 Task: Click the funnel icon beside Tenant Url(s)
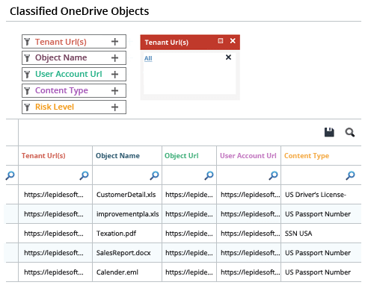coord(27,42)
